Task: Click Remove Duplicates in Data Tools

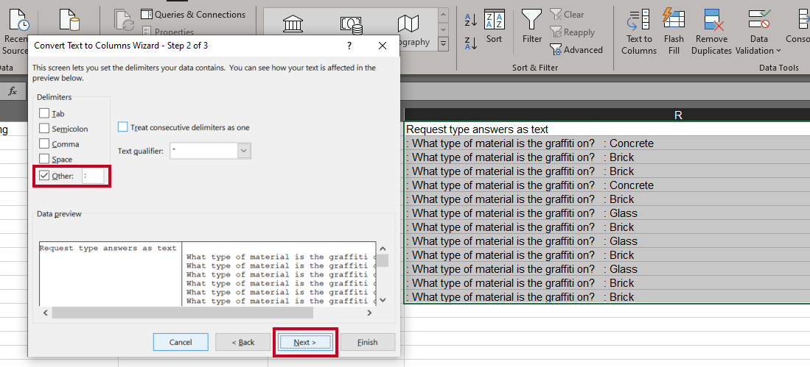Action: pos(711,32)
